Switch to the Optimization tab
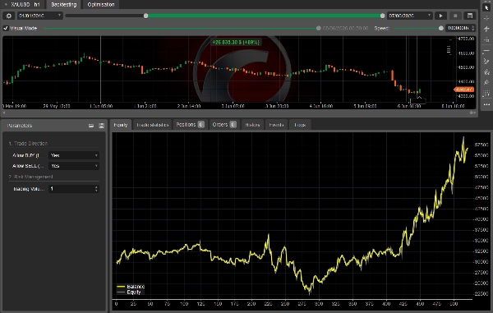The width and height of the screenshot is (493, 313). click(x=101, y=5)
